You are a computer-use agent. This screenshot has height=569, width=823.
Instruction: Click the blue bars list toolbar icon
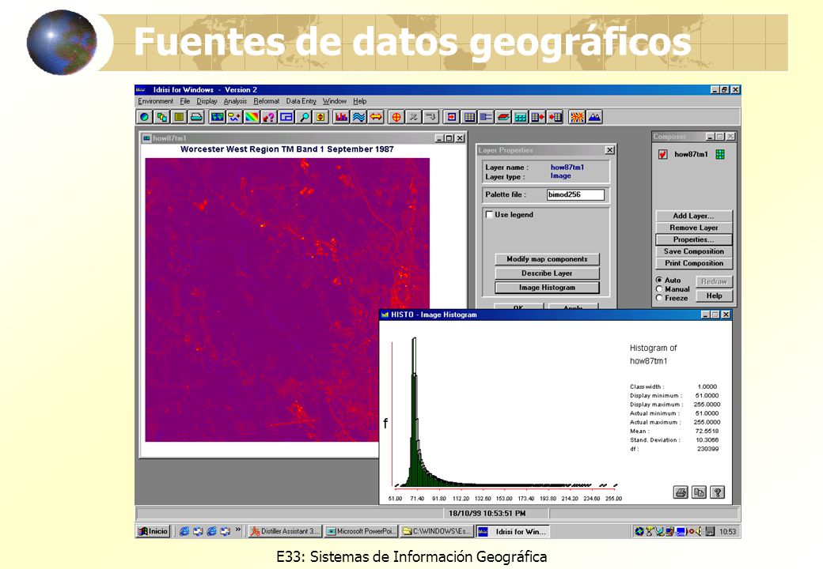(x=486, y=117)
